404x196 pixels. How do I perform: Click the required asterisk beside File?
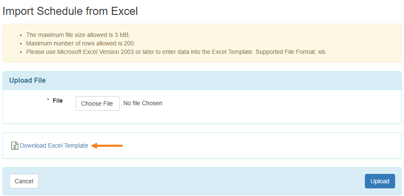(48, 101)
